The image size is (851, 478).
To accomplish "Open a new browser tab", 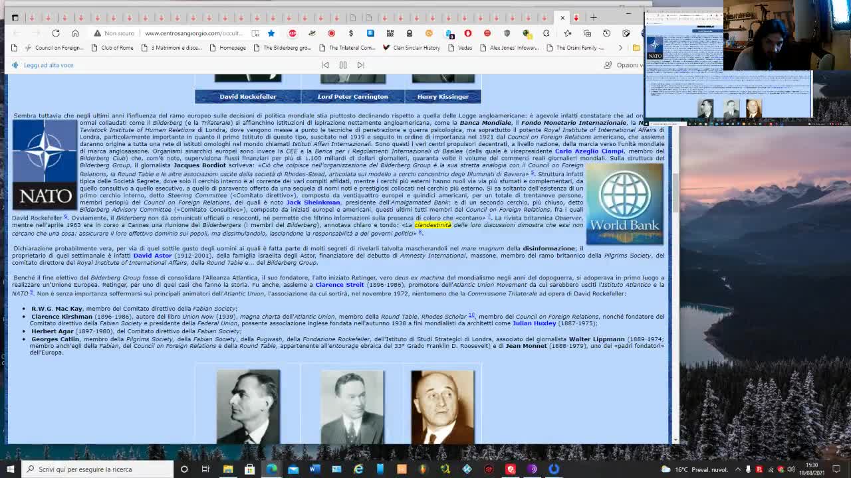I will tap(594, 17).
